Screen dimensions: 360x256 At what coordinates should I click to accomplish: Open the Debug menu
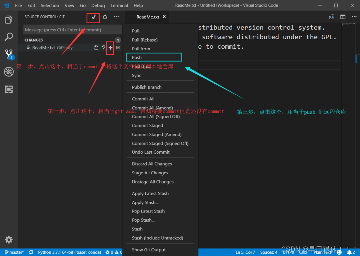click(x=98, y=5)
